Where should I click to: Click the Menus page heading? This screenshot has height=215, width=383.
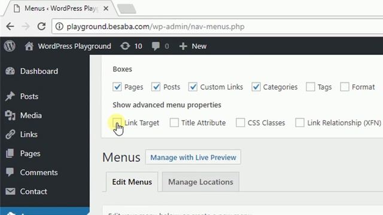pyautogui.click(x=121, y=157)
